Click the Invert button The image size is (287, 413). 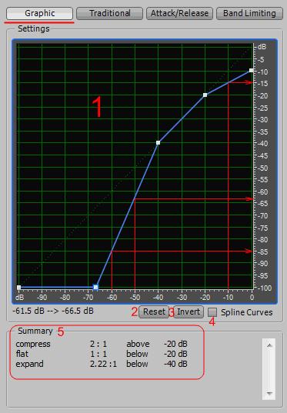click(189, 311)
